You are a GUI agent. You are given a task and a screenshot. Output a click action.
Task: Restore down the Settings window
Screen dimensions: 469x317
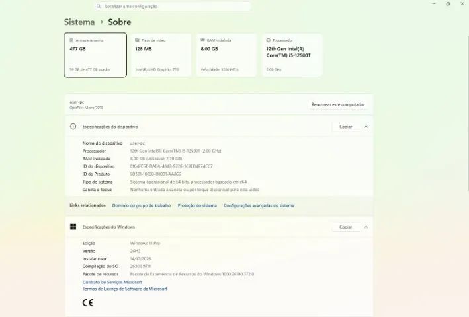pos(448,3)
